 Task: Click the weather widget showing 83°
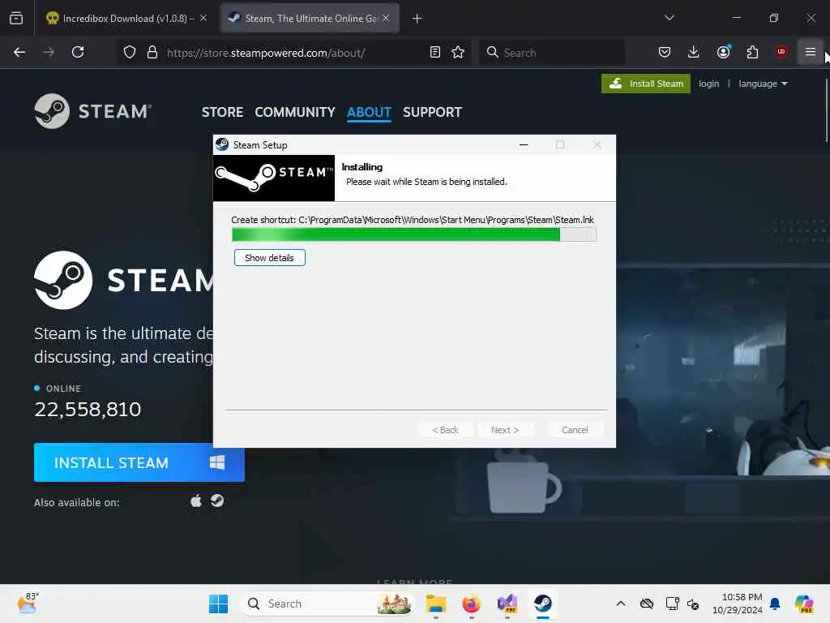pyautogui.click(x=27, y=603)
